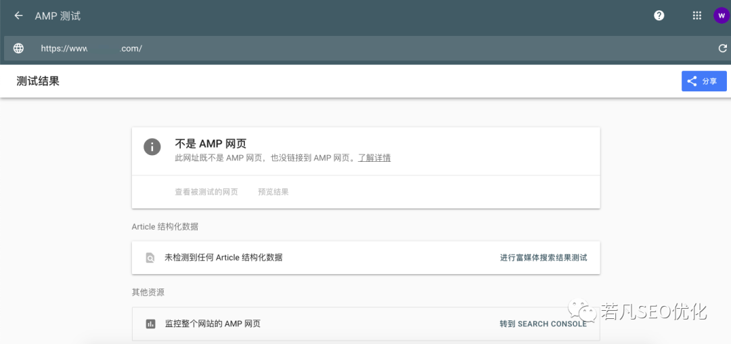Click the info icon beside 不是 AMP 网页
The height and width of the screenshot is (344, 731).
point(152,147)
